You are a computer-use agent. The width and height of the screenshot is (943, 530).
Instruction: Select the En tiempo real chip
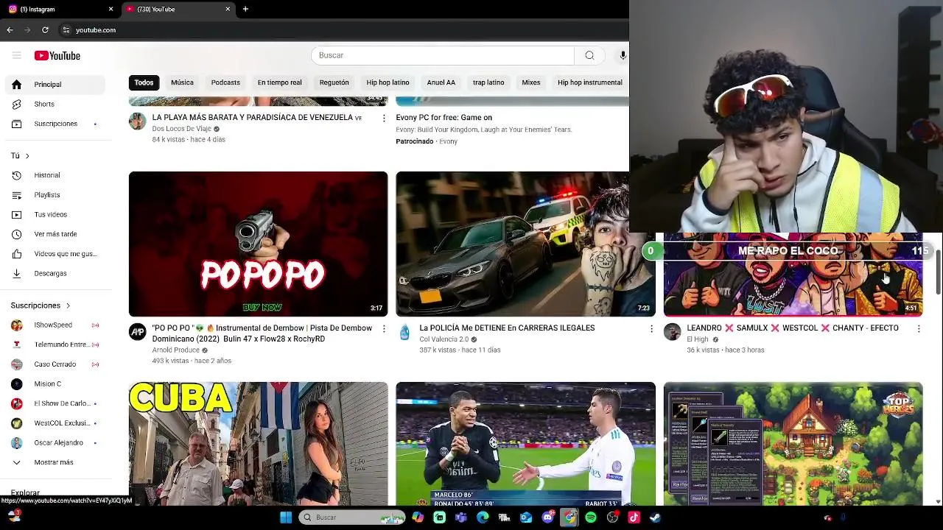[279, 82]
